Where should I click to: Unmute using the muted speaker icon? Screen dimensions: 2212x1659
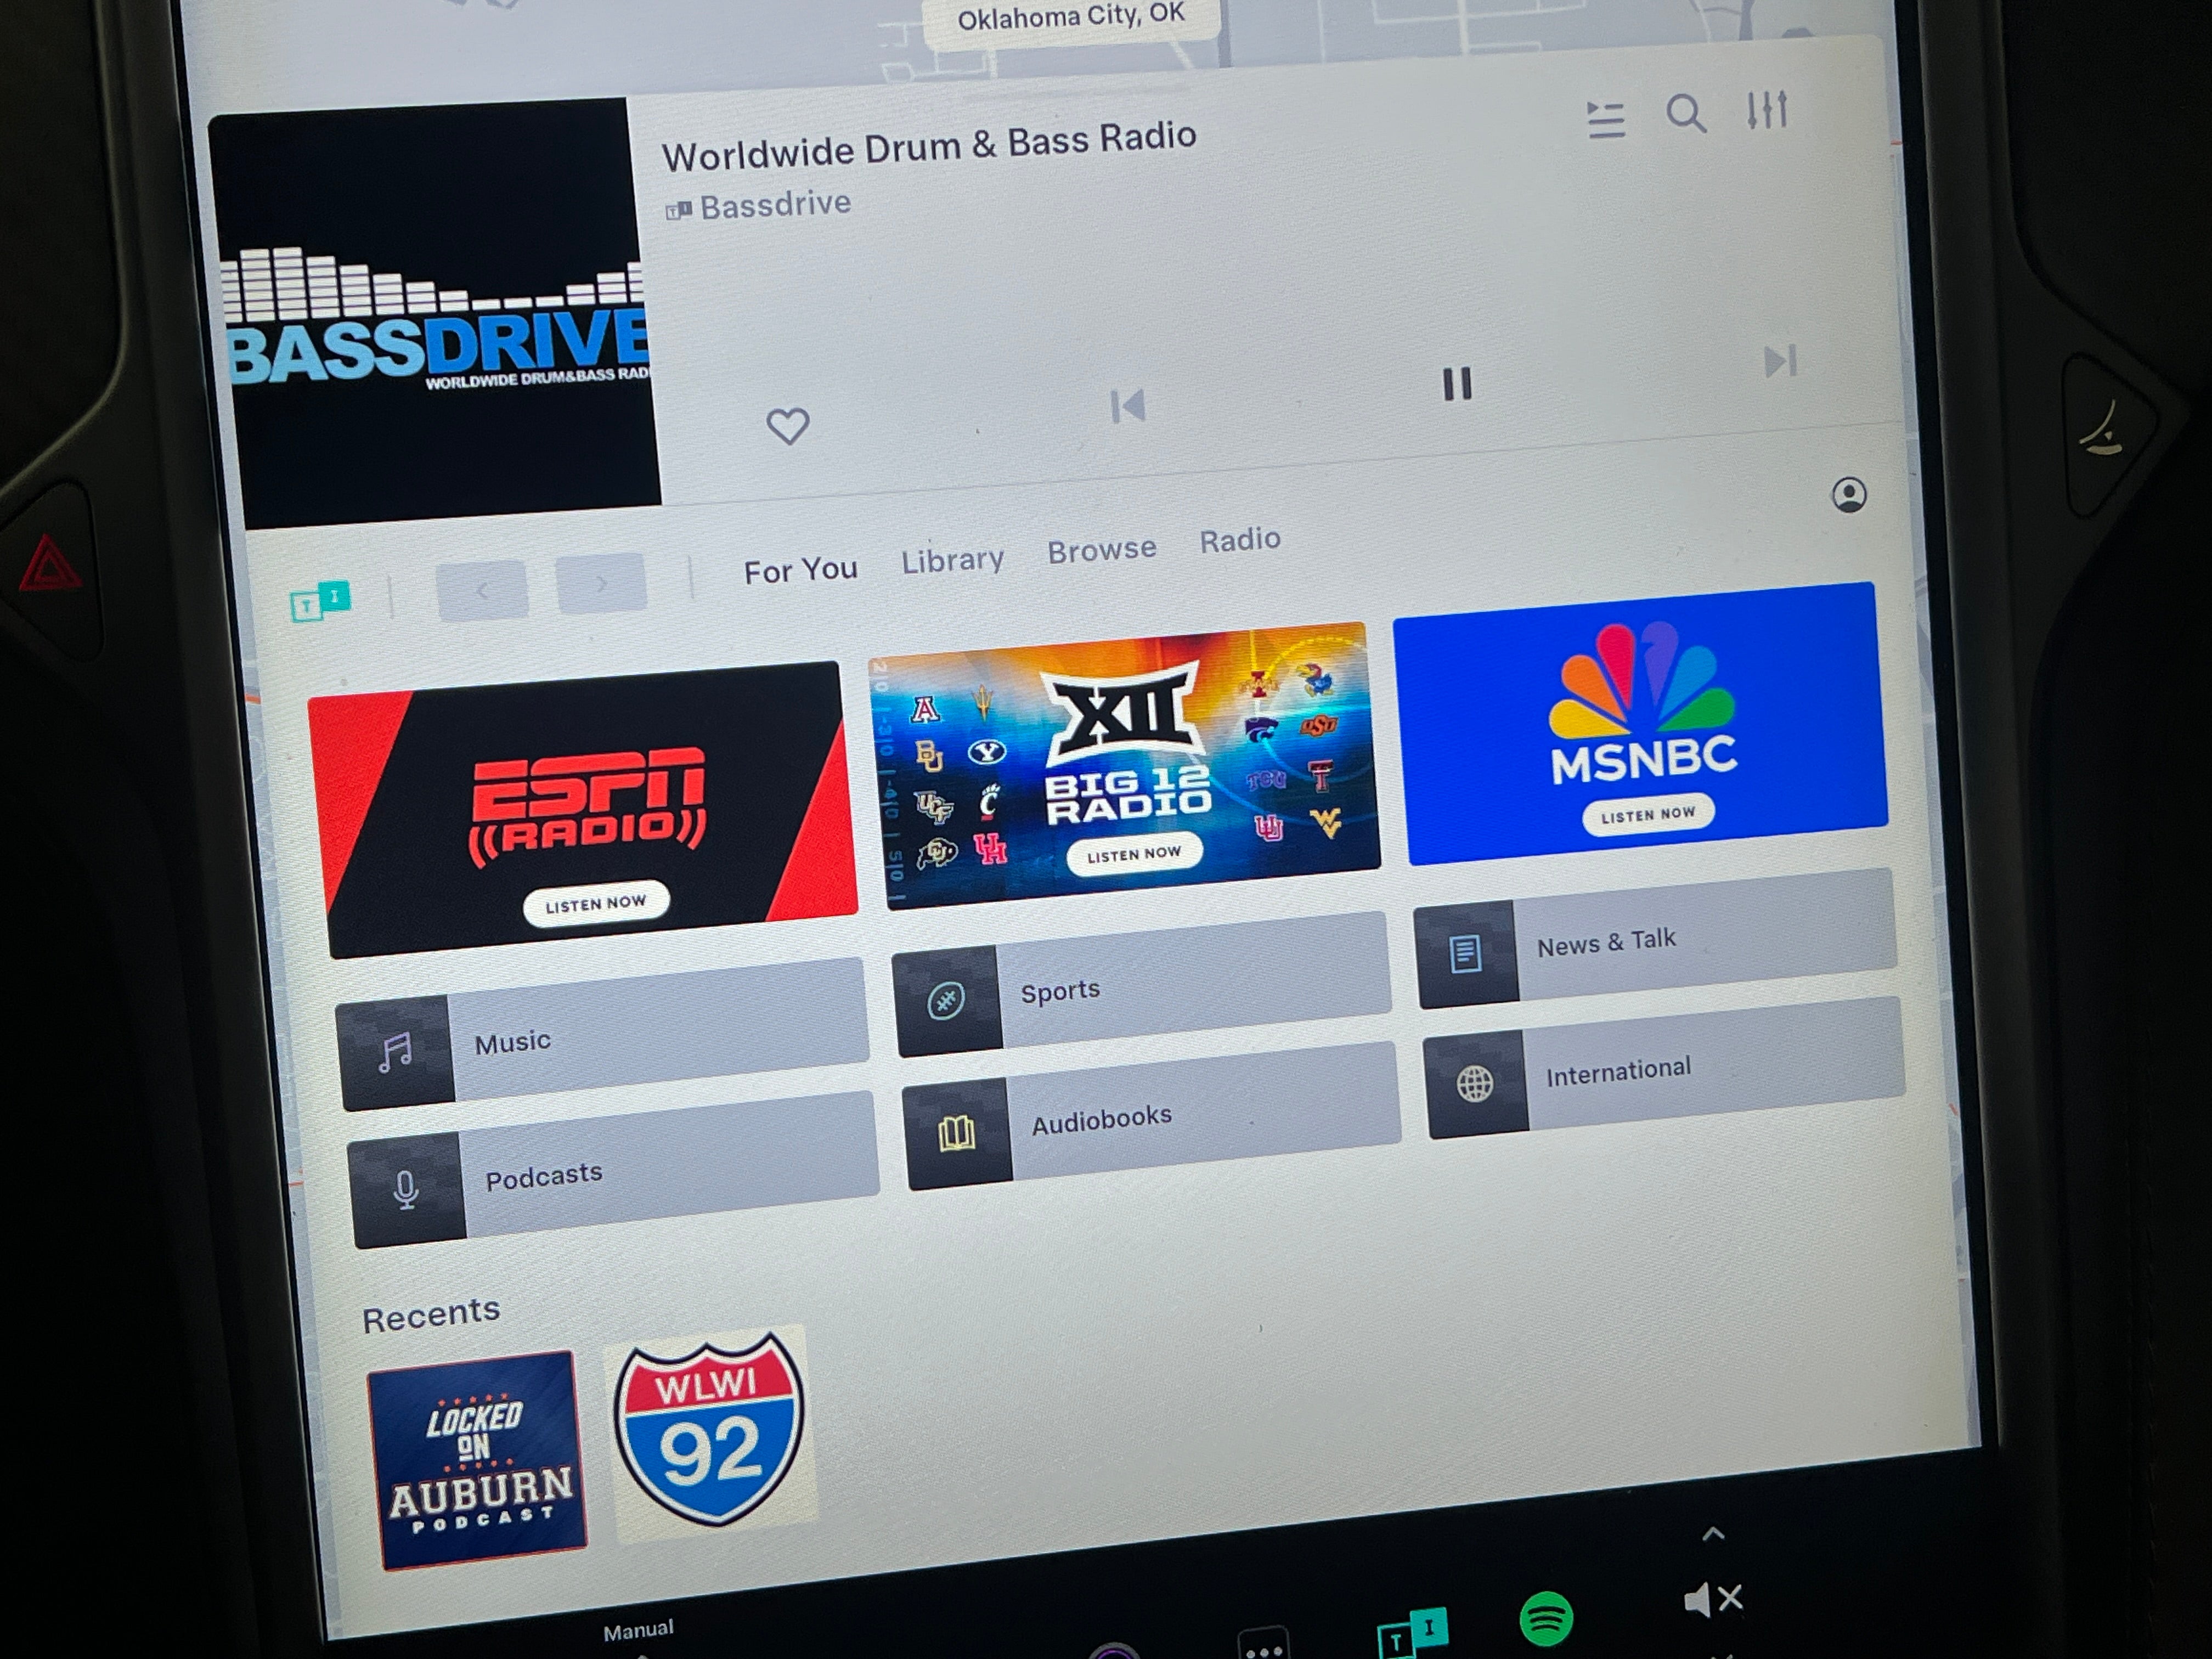point(1713,1600)
